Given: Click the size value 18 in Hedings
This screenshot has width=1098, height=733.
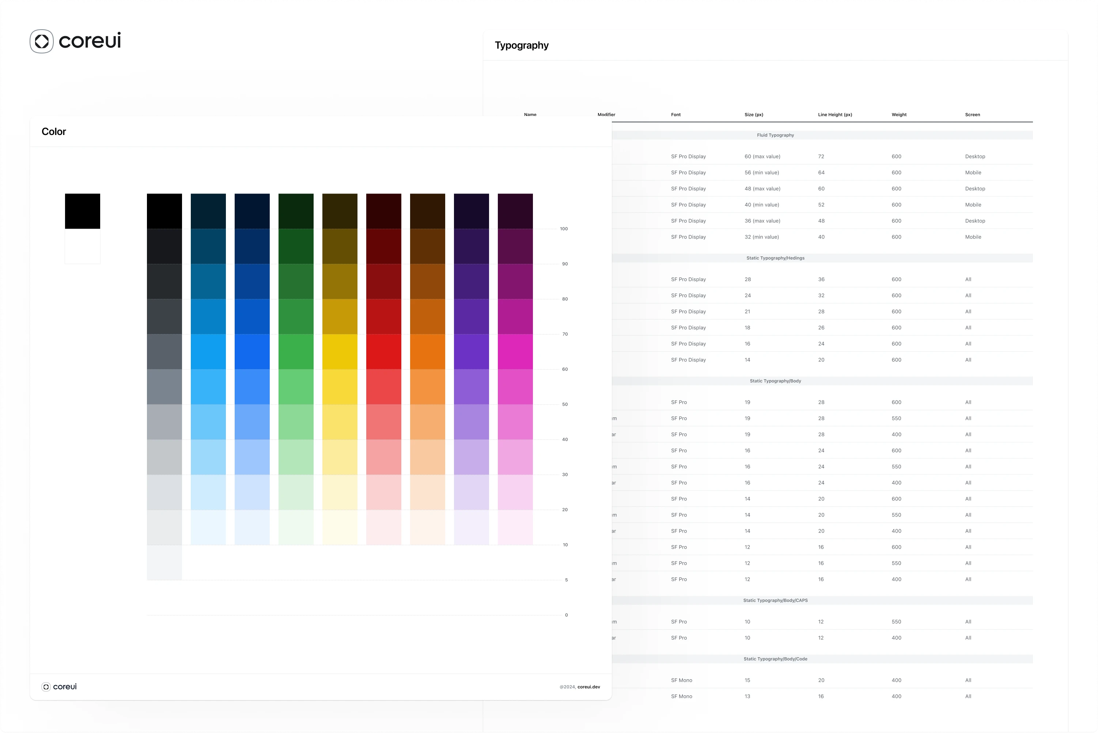Looking at the screenshot, I should tap(747, 328).
